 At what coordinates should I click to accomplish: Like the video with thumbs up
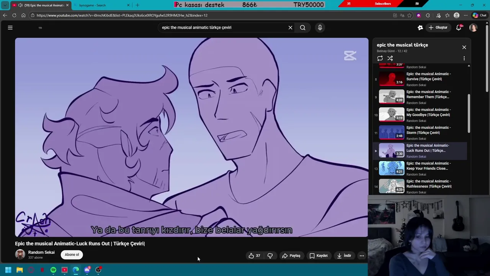click(x=255, y=256)
